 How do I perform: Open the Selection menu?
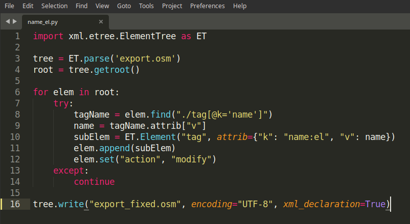click(x=54, y=6)
